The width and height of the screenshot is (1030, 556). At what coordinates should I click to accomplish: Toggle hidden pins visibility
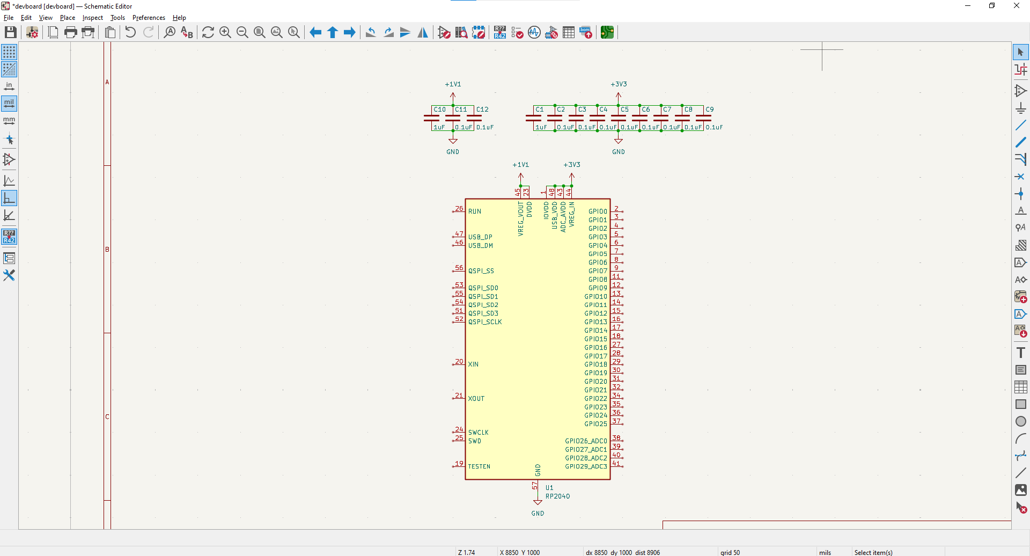9,159
